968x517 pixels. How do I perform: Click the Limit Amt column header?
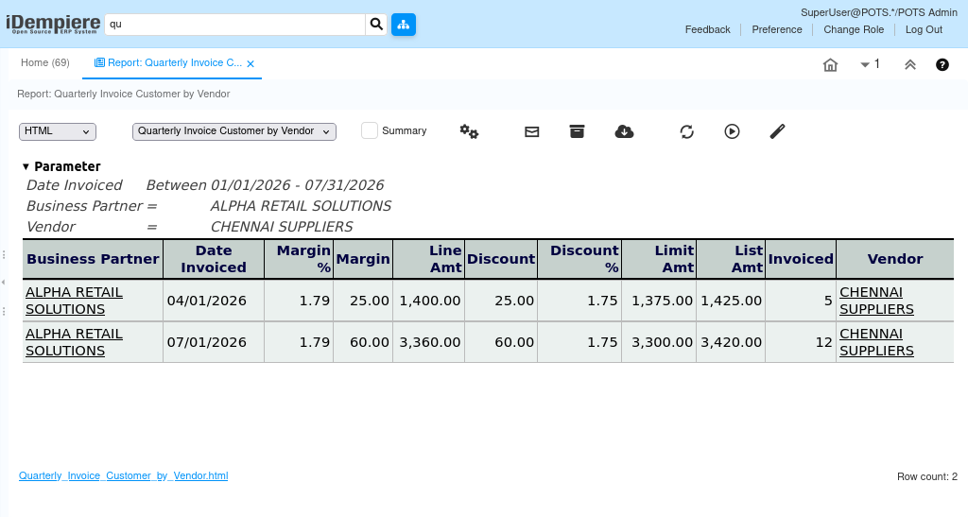point(659,259)
